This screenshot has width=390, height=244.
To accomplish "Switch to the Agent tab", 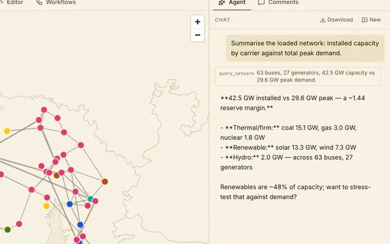I will (232, 3).
